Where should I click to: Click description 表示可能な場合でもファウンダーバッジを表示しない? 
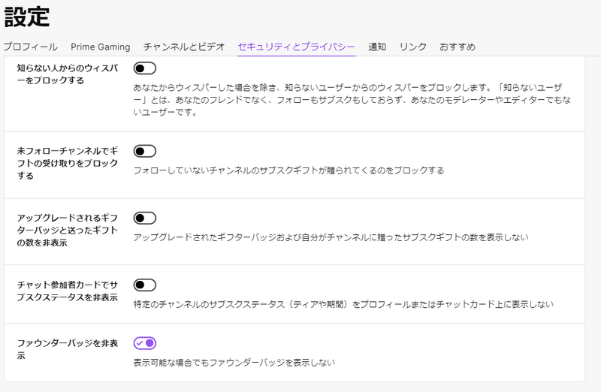[x=234, y=363]
